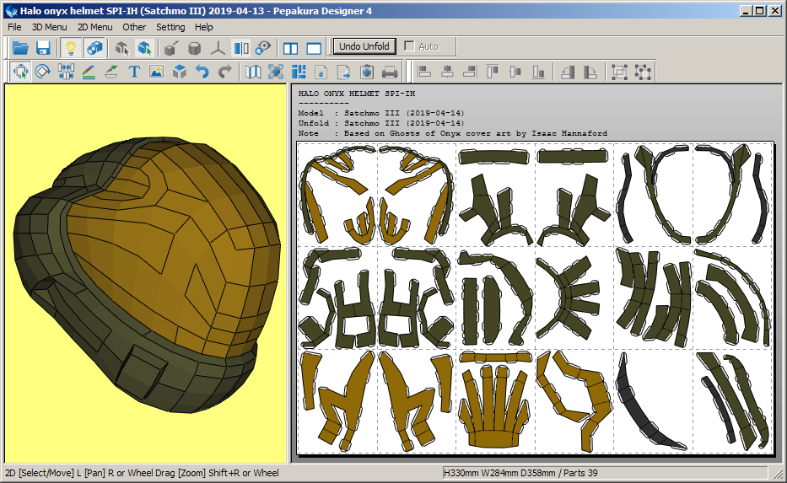This screenshot has width=787, height=483.
Task: Select the blue pencil Edit Flaps tool
Action: tap(89, 72)
